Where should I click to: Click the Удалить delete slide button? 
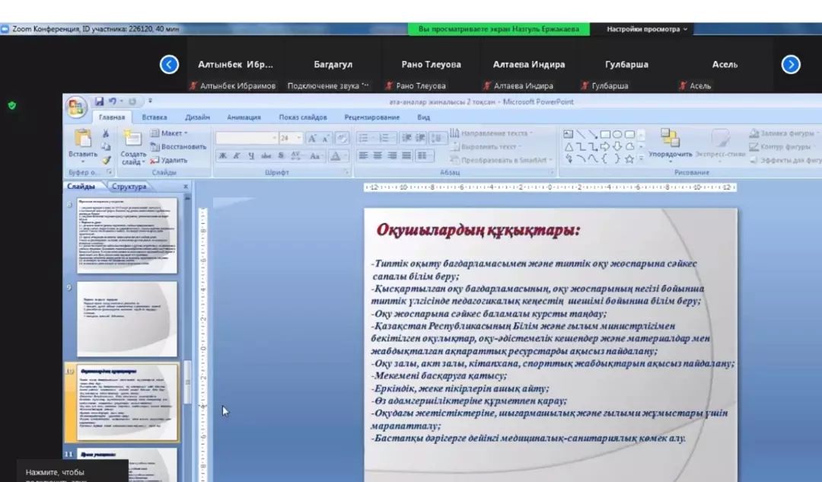pos(169,161)
